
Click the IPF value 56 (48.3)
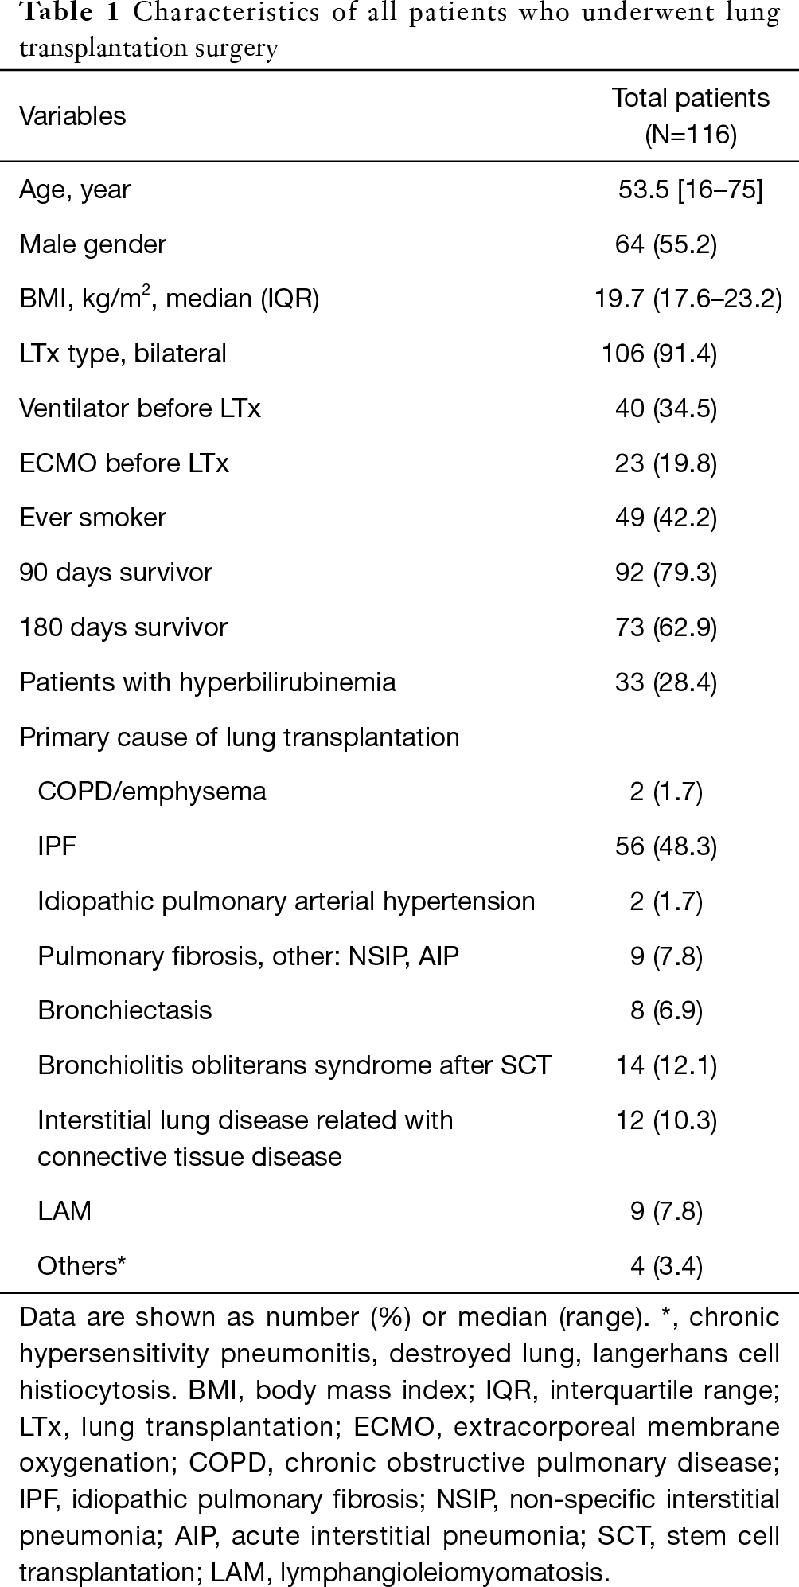(666, 846)
